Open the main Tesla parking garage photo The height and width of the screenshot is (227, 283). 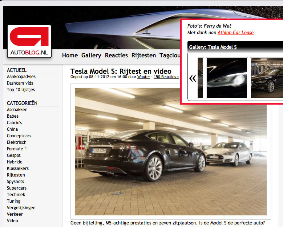(170, 151)
